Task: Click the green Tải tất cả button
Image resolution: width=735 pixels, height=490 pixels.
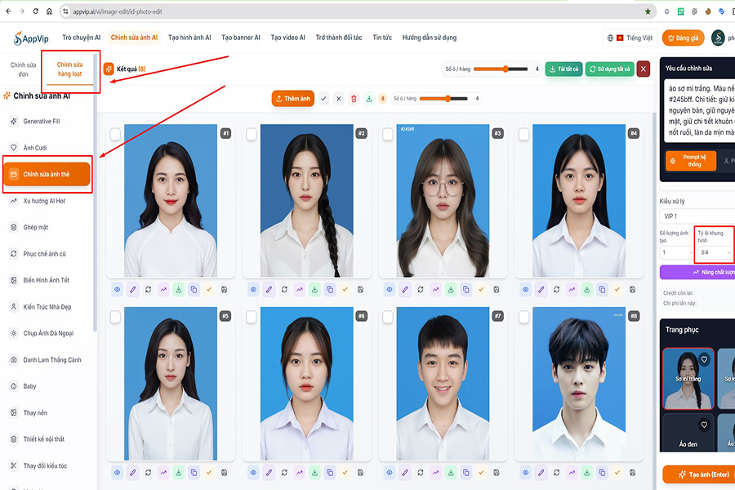Action: pyautogui.click(x=563, y=69)
